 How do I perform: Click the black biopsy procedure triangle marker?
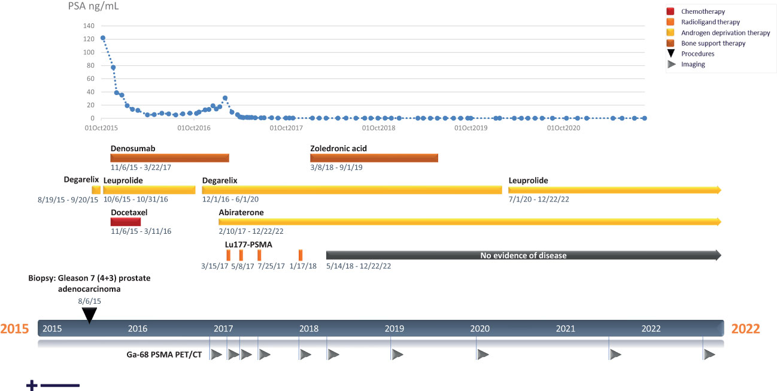89,315
